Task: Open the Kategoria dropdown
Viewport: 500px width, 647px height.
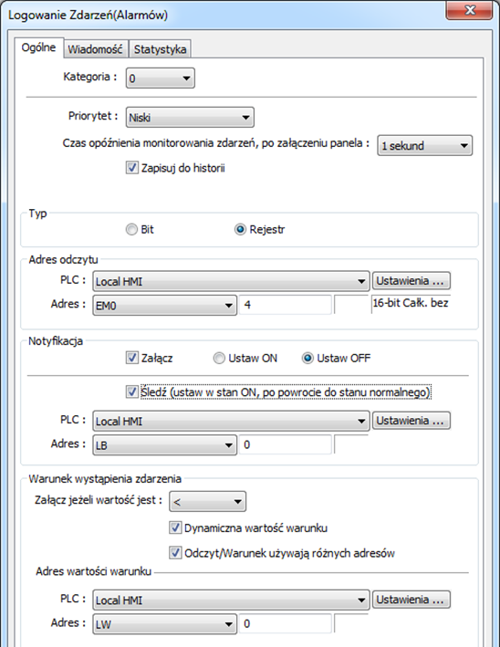Action: pos(160,78)
